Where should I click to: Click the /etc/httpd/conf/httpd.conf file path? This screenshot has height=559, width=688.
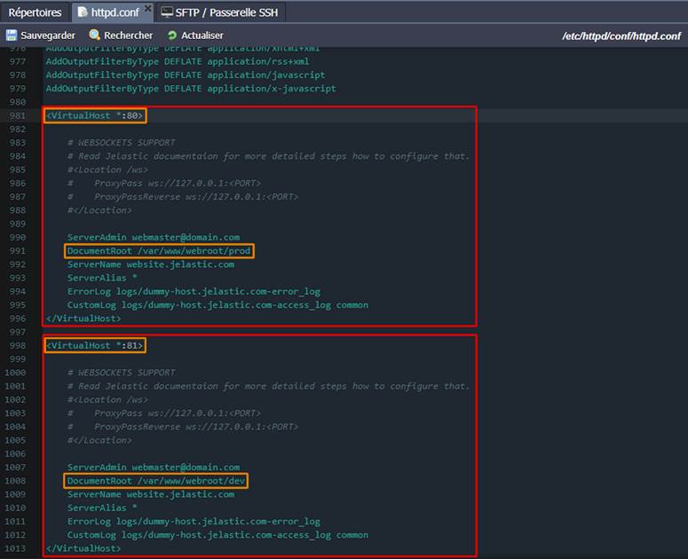[621, 36]
